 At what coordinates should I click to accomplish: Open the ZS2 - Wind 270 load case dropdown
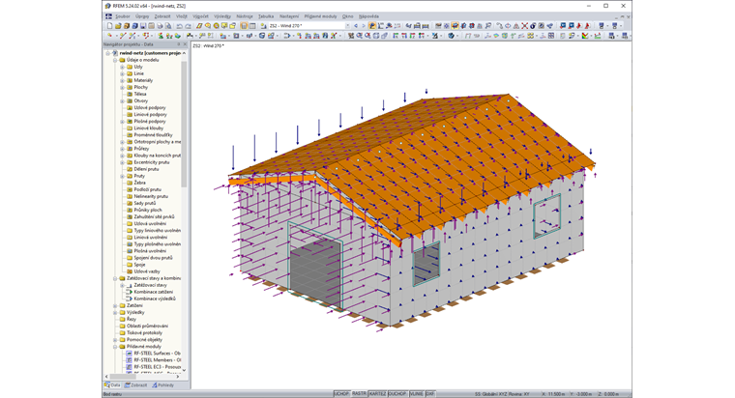[x=348, y=26]
